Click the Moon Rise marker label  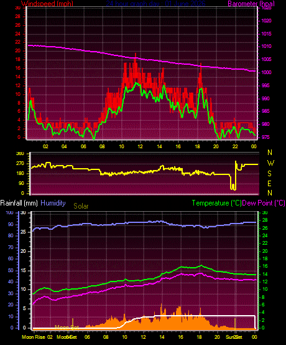[34, 337]
